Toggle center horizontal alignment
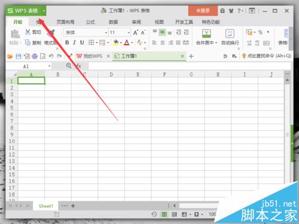 click(x=163, y=42)
